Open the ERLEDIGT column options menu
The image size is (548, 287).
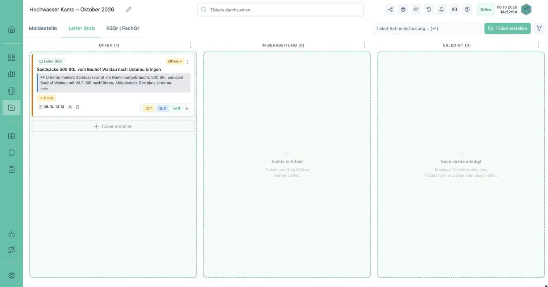click(x=539, y=45)
